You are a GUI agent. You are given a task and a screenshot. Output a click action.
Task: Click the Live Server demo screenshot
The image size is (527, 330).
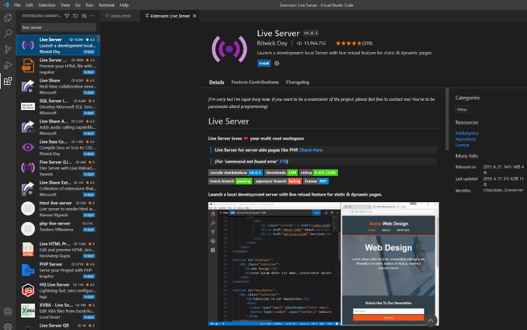tap(323, 263)
